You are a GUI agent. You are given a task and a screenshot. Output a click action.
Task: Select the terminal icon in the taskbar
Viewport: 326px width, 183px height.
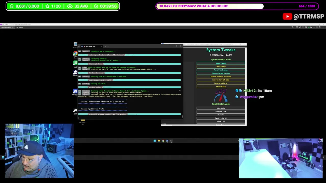coord(171,141)
